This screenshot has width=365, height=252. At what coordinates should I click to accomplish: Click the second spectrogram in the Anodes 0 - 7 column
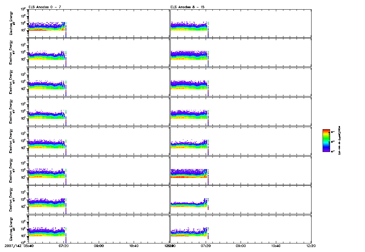coord(99,53)
